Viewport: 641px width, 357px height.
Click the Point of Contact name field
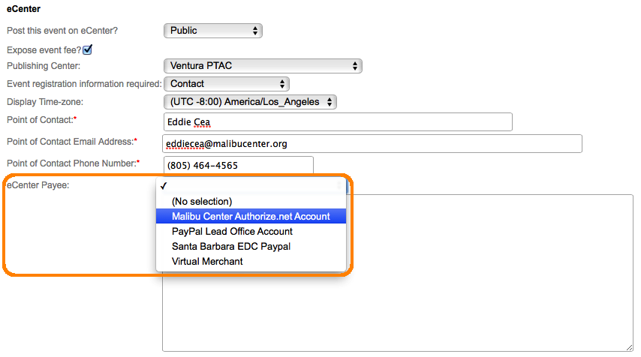[x=337, y=122]
